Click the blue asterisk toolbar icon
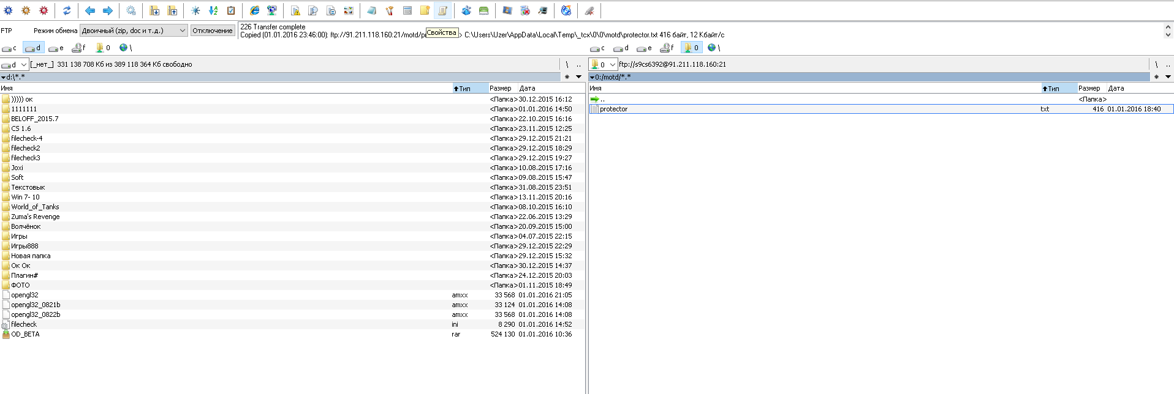The image size is (1174, 394). [195, 10]
